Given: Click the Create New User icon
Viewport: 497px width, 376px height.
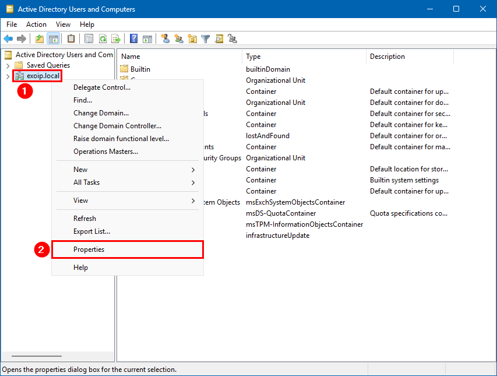Looking at the screenshot, I should click(165, 39).
